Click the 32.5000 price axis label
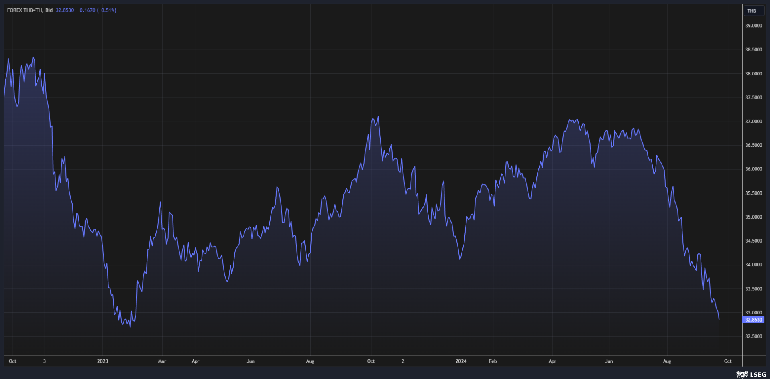This screenshot has width=770, height=379. point(753,336)
